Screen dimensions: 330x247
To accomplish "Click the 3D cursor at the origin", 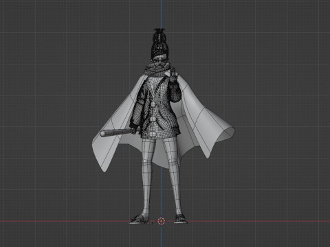I will click(162, 221).
